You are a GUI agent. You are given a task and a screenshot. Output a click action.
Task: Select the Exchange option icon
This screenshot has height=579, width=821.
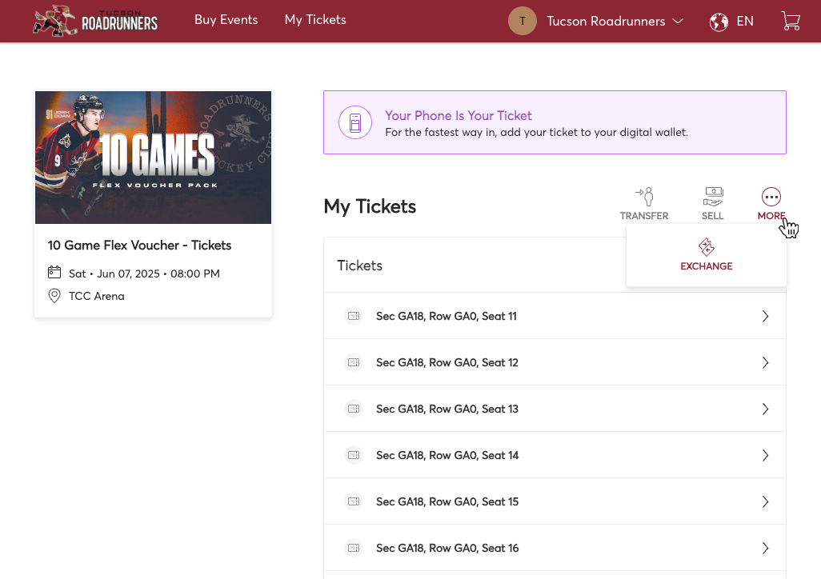(707, 246)
